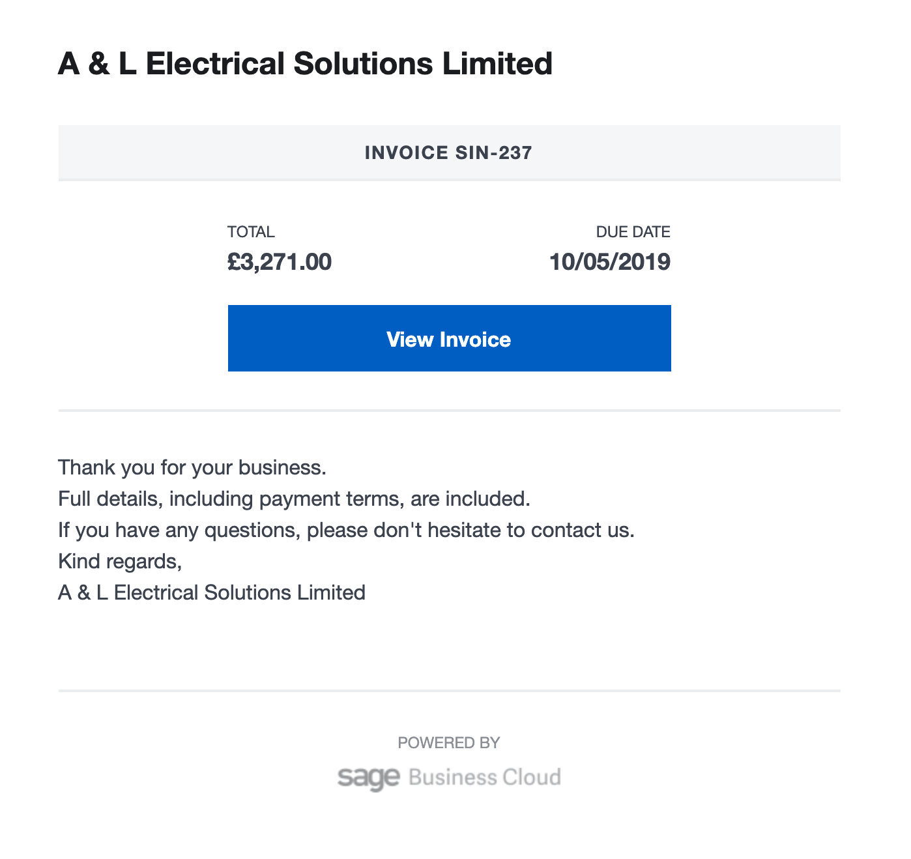Select the Business Cloud text beside sage

485,777
